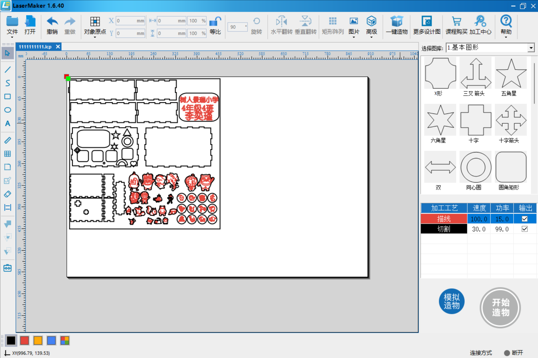The width and height of the screenshot is (538, 358).
Task: Open the multi-color palette swatch
Action: pyautogui.click(x=65, y=340)
